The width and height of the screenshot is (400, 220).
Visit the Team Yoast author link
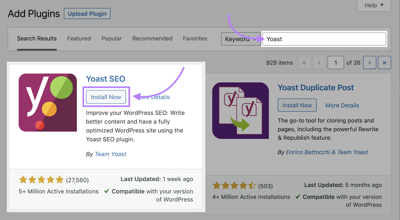pos(110,154)
